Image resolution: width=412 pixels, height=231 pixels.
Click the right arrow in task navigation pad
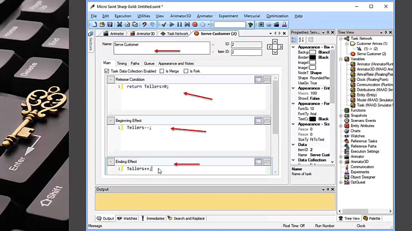pos(280,47)
